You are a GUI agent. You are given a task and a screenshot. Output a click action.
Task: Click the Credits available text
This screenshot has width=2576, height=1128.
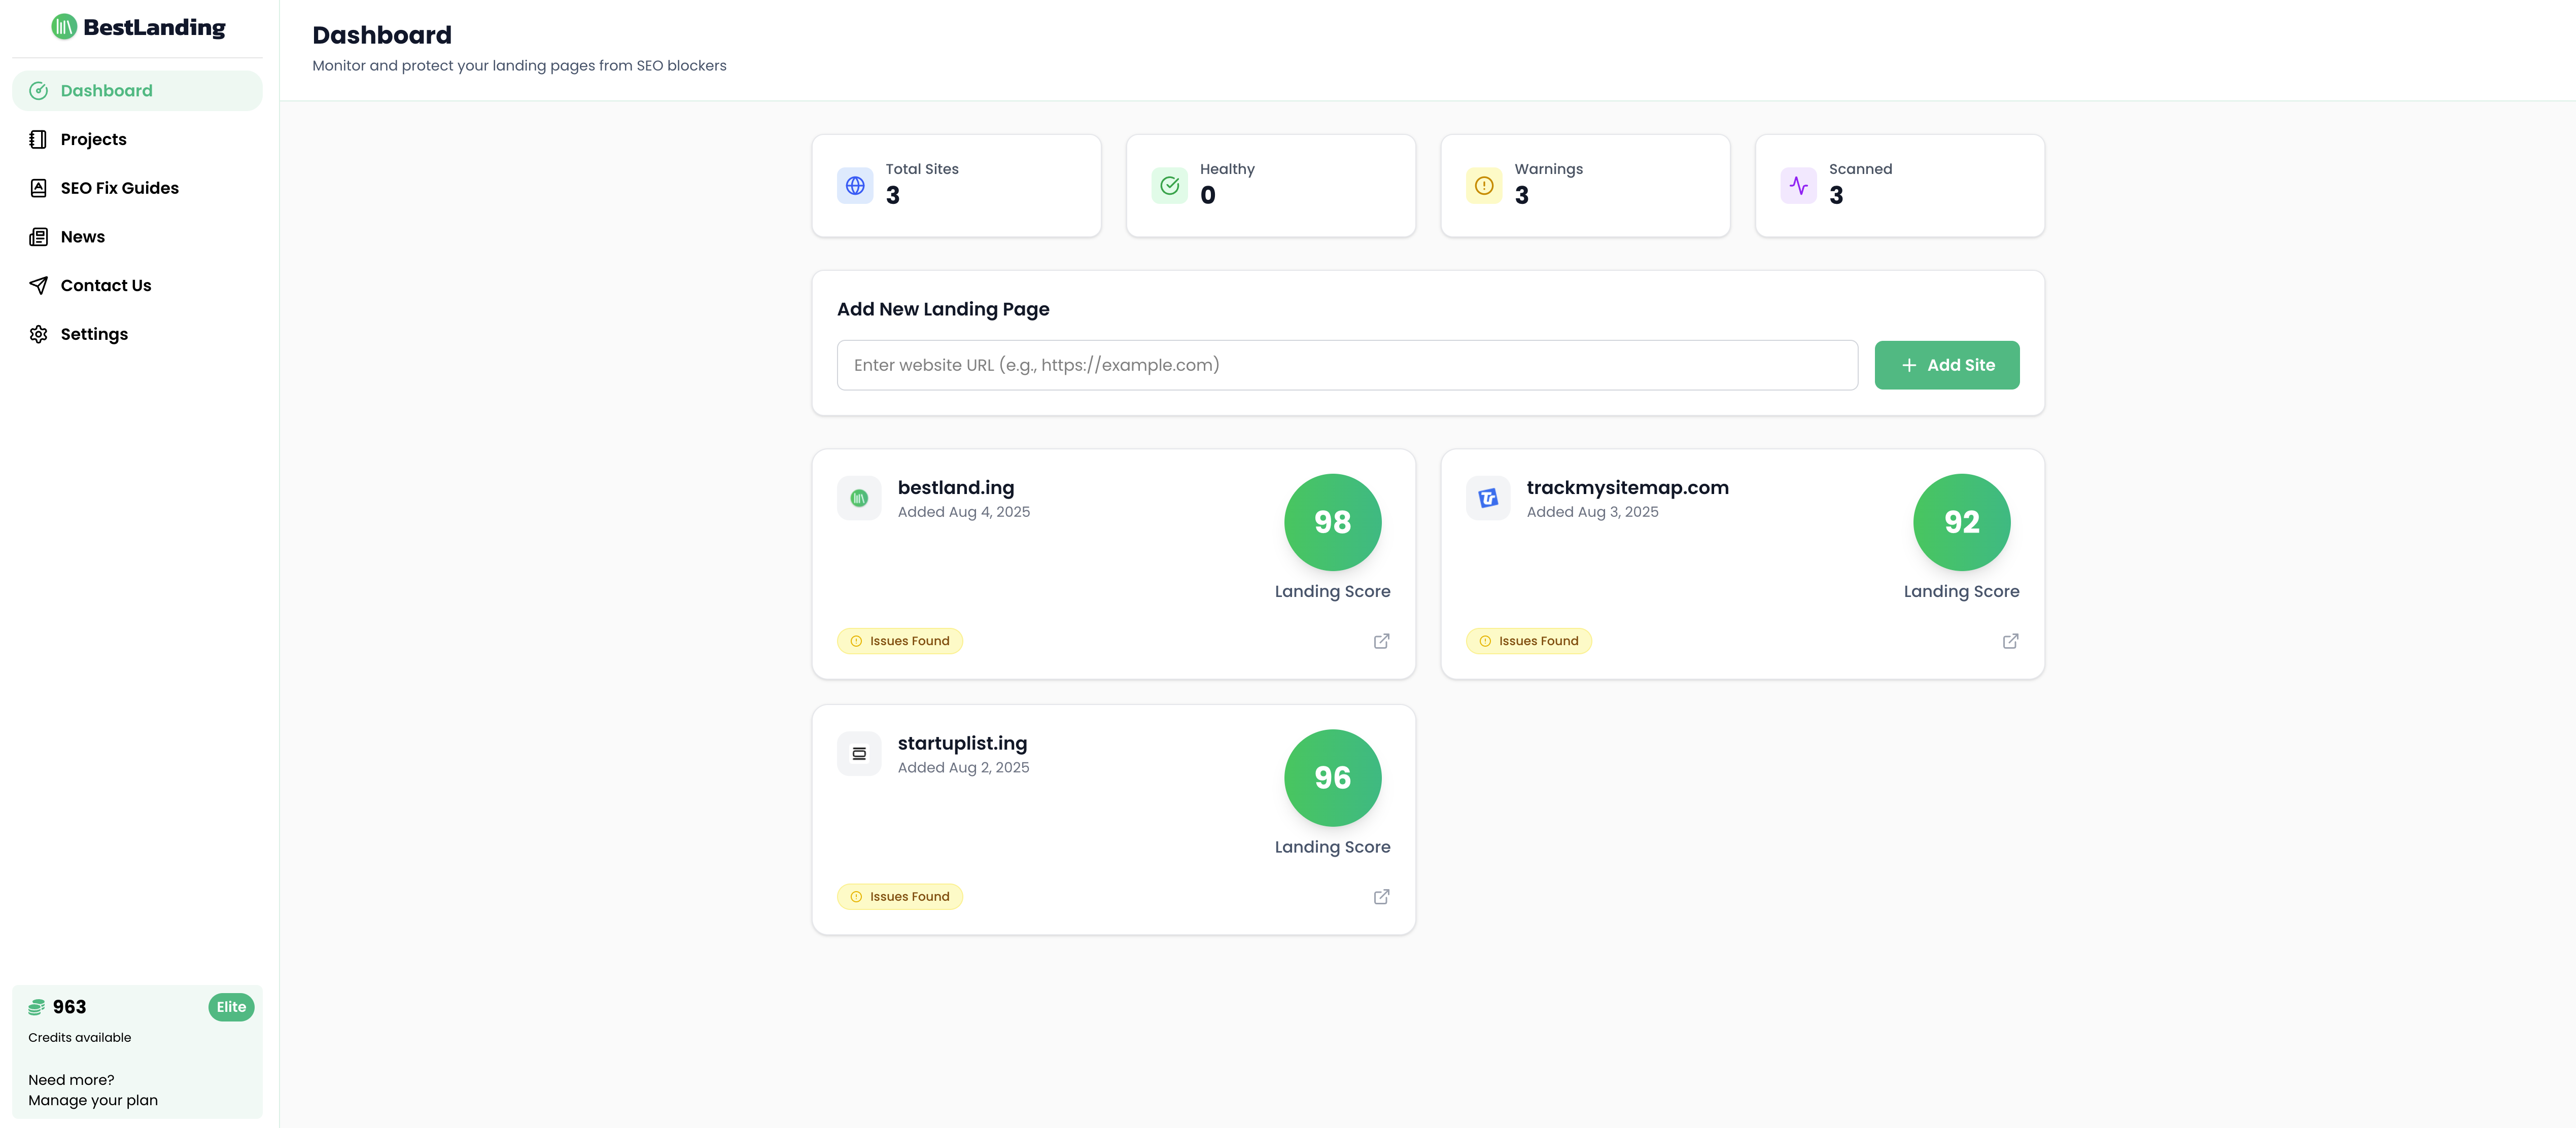(x=80, y=1037)
